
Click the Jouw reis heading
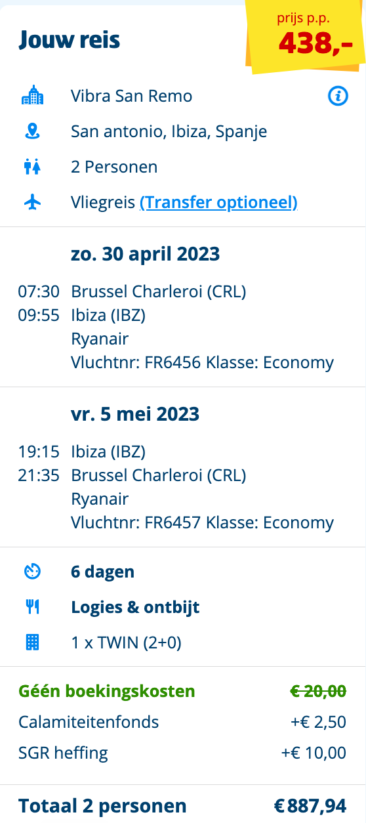(70, 41)
